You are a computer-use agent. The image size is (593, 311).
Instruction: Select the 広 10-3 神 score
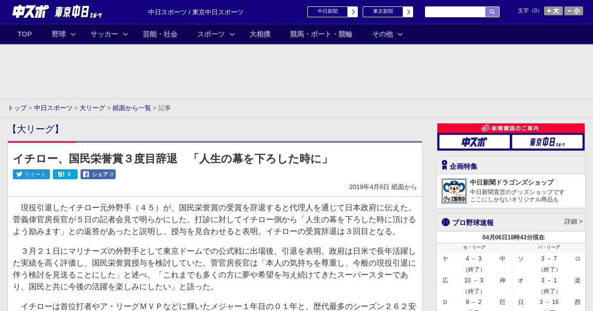click(x=474, y=280)
